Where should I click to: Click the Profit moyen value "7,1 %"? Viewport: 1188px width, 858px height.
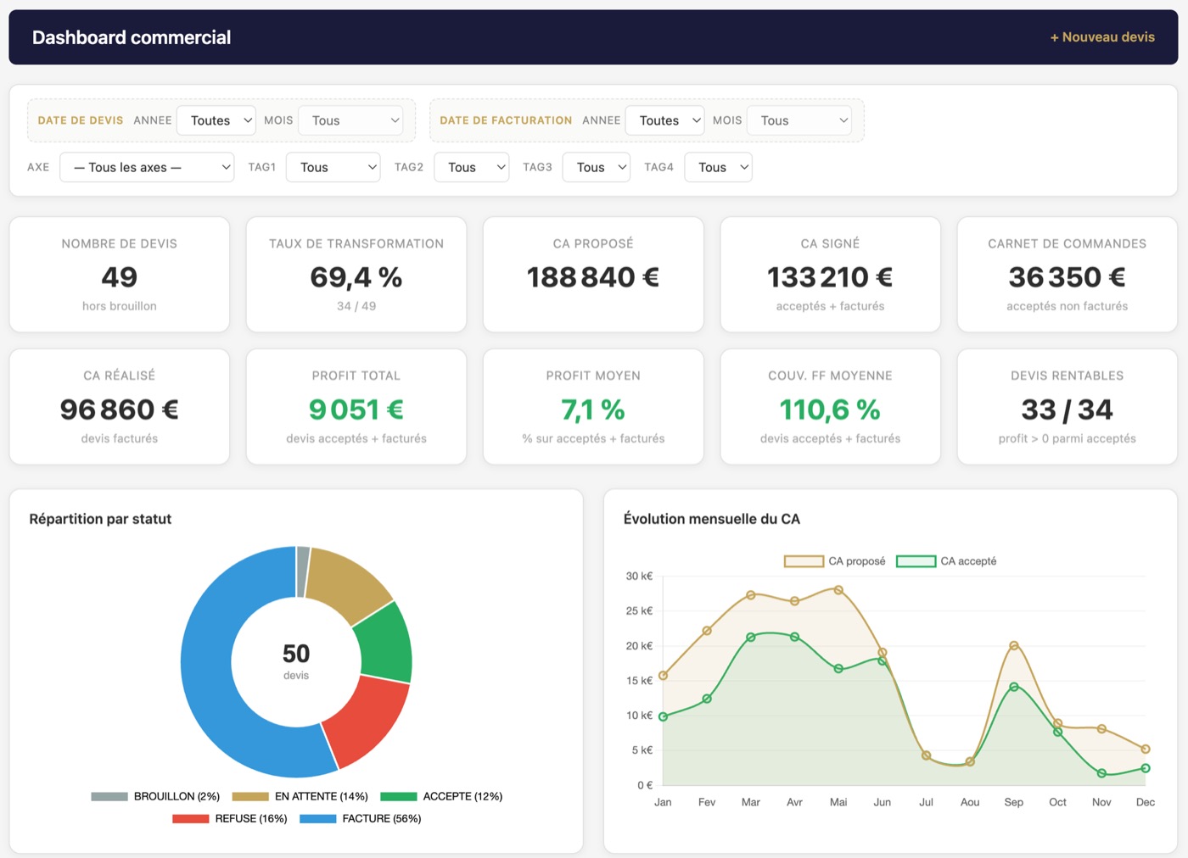click(x=593, y=409)
